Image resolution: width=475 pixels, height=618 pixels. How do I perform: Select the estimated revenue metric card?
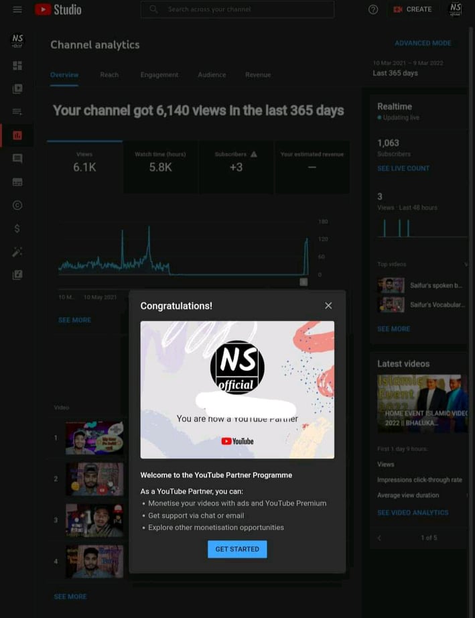coord(312,167)
